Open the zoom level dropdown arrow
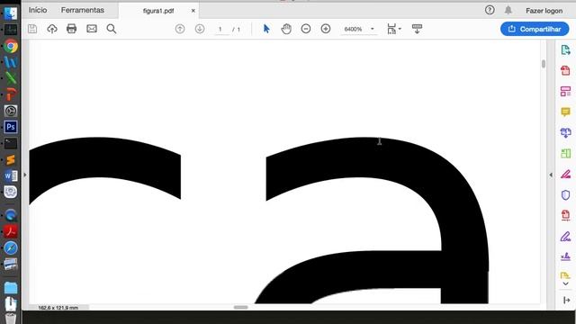 [x=372, y=29]
